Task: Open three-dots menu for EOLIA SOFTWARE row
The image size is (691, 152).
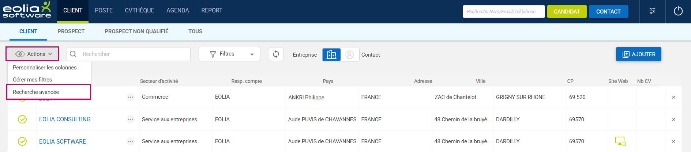Action: 131,141
